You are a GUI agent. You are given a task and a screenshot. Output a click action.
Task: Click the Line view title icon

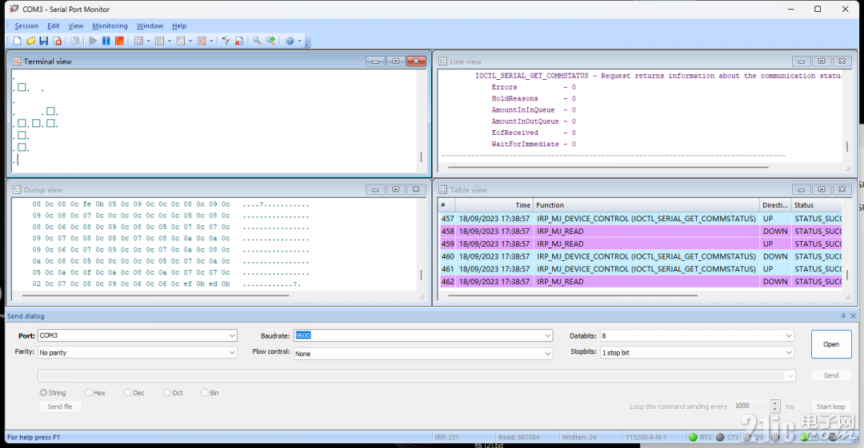pyautogui.click(x=442, y=61)
